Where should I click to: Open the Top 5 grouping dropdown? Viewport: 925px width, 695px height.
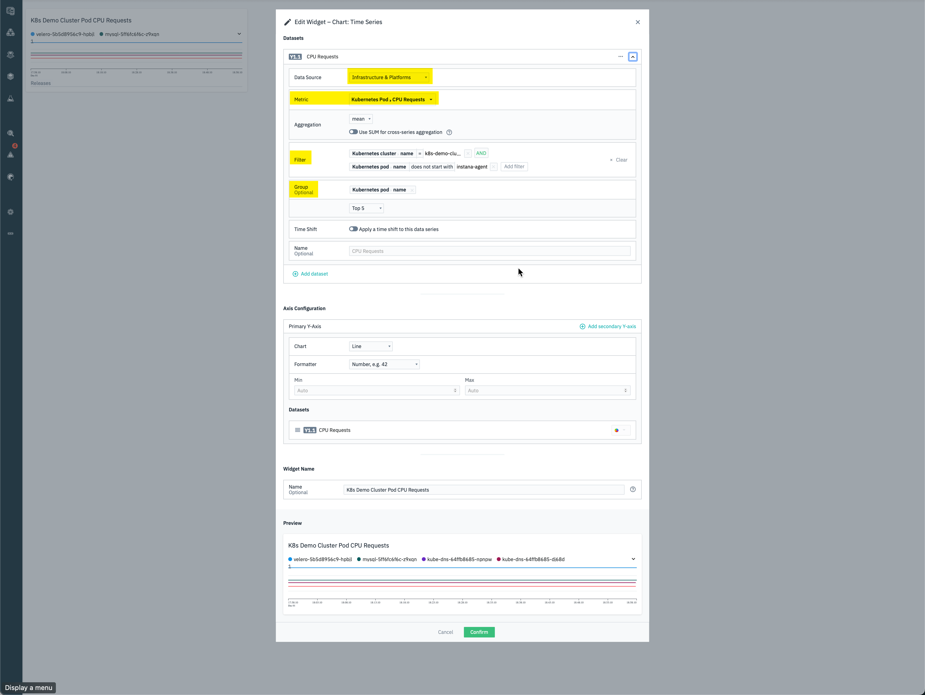pos(366,208)
